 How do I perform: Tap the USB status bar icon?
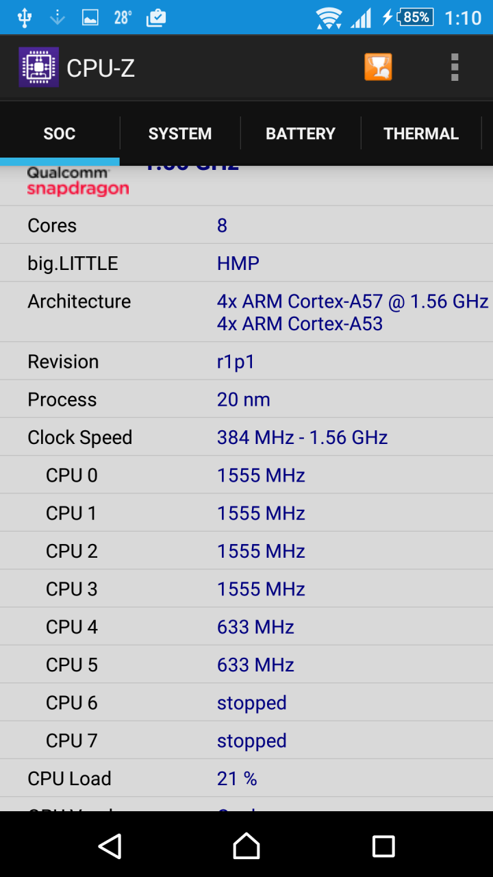pos(25,18)
